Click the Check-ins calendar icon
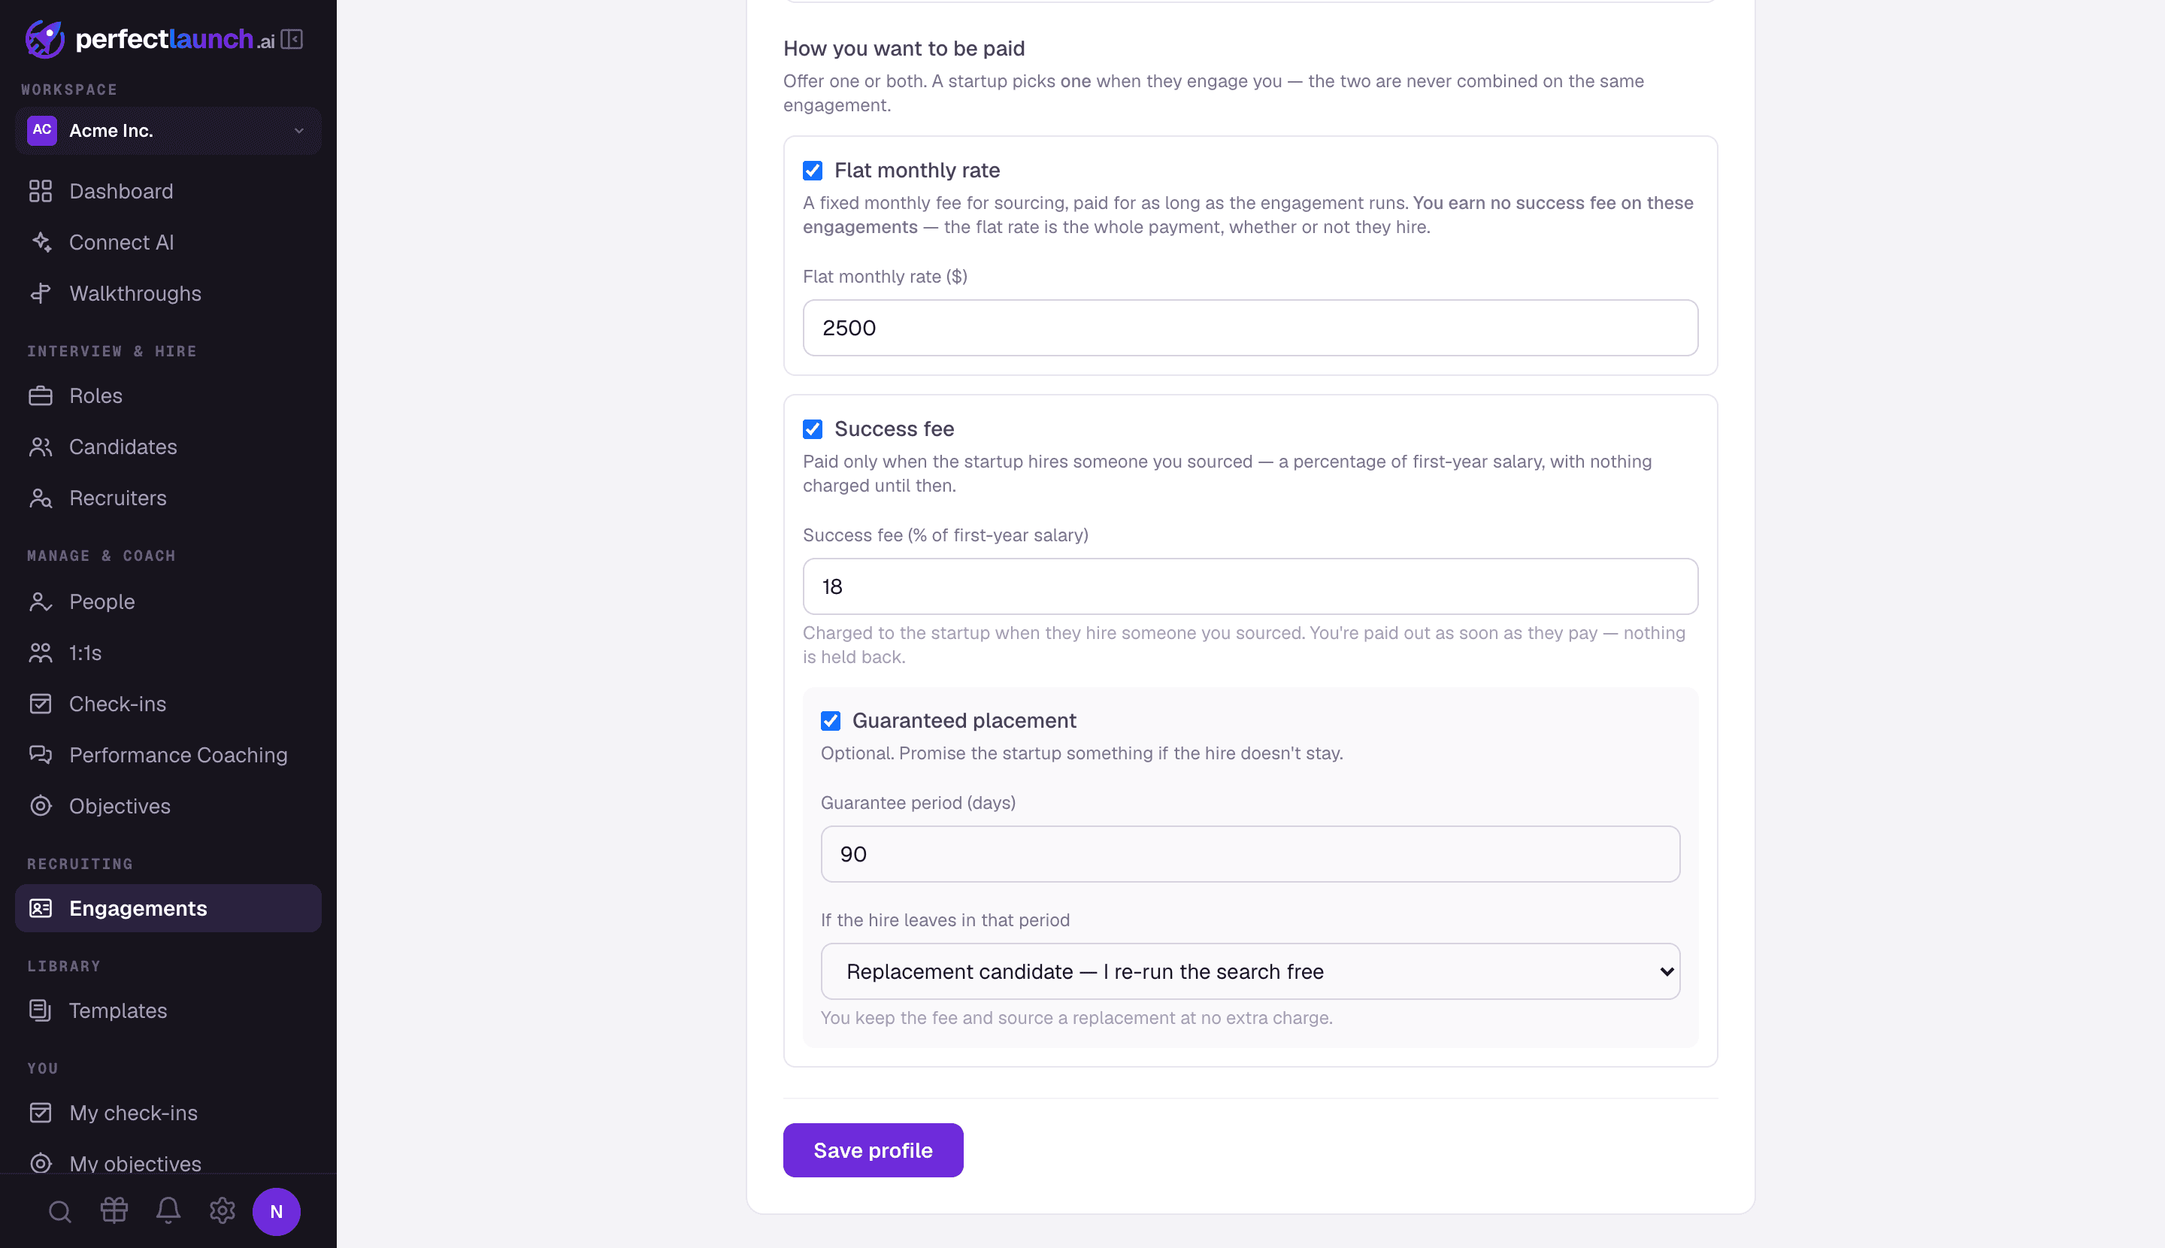Viewport: 2165px width, 1248px height. 41,704
